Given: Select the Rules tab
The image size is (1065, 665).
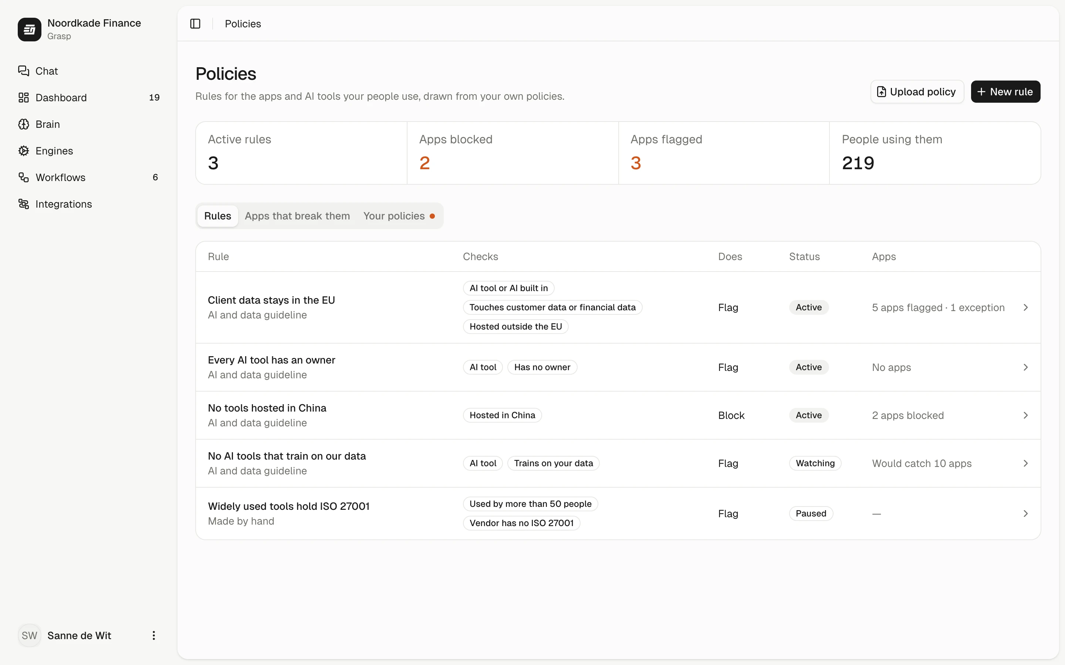Looking at the screenshot, I should tap(217, 216).
